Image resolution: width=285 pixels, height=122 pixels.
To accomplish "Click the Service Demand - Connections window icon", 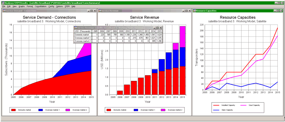I will tap(4, 11).
